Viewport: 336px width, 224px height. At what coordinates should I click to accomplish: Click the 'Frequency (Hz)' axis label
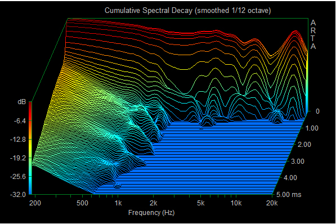coord(151,213)
